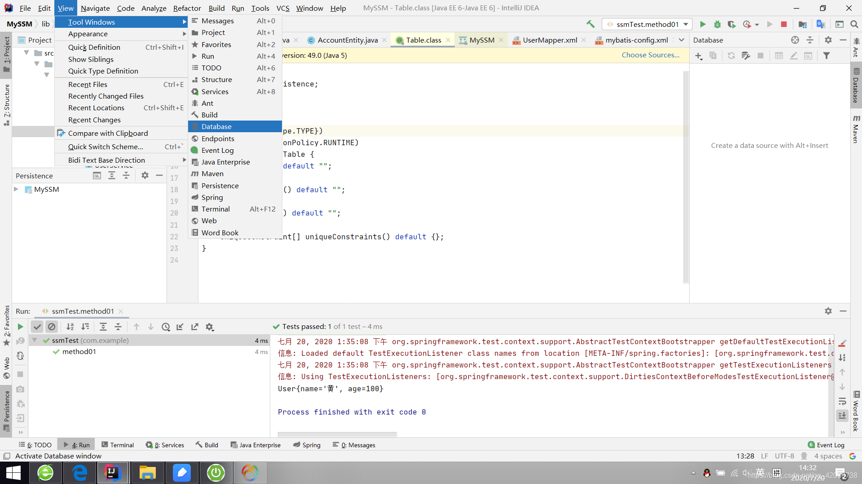The height and width of the screenshot is (484, 862).
Task: Open translation plugin icon in toolbar
Action: tap(821, 24)
